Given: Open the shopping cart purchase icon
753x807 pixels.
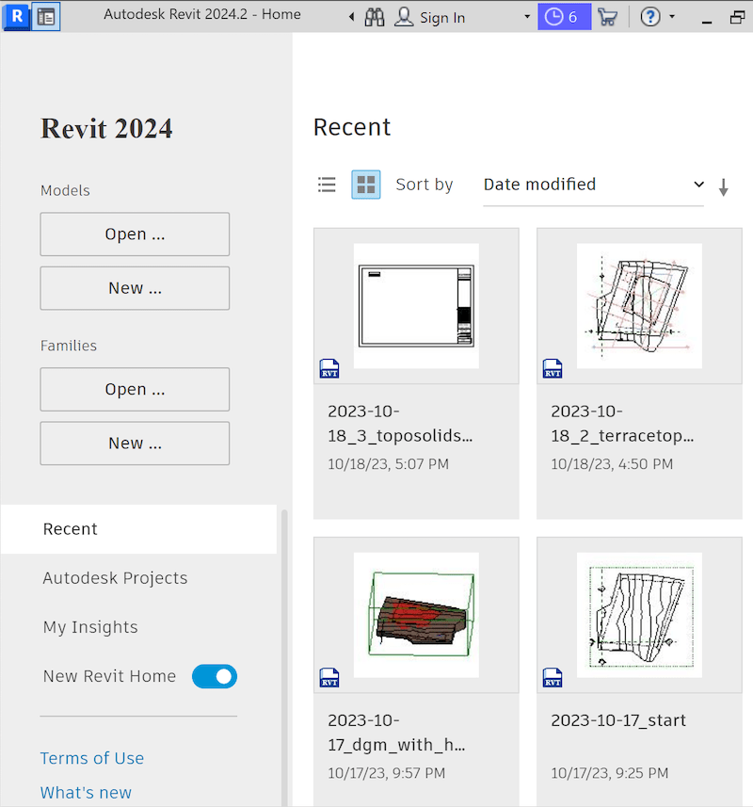Looking at the screenshot, I should click(608, 16).
